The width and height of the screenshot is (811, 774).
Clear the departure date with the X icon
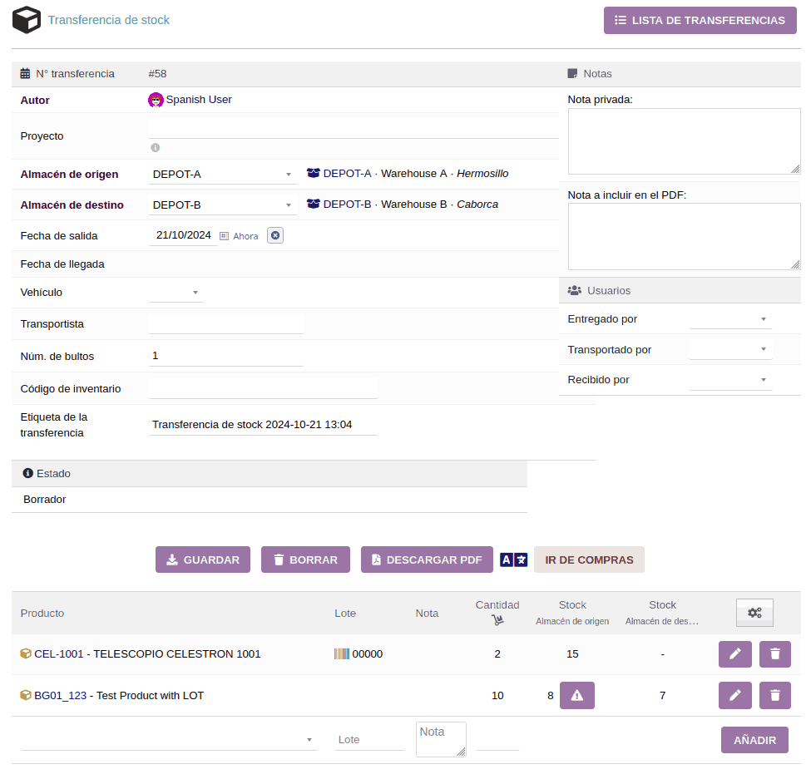[x=275, y=235]
